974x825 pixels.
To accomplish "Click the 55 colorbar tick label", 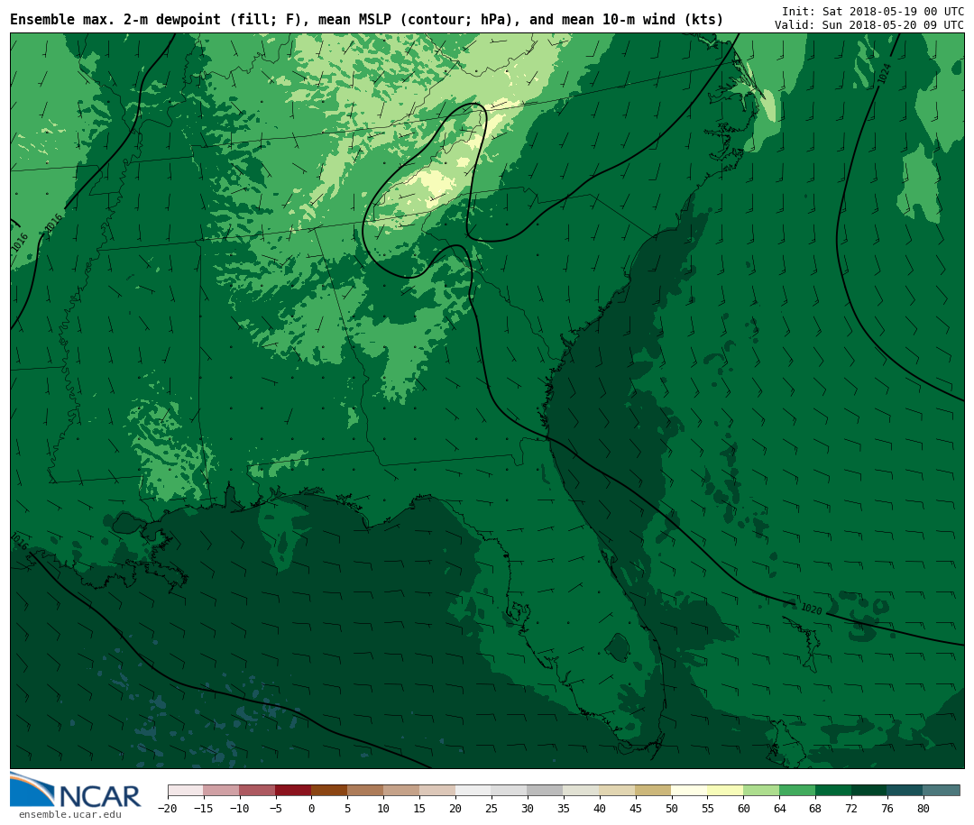I will [708, 808].
